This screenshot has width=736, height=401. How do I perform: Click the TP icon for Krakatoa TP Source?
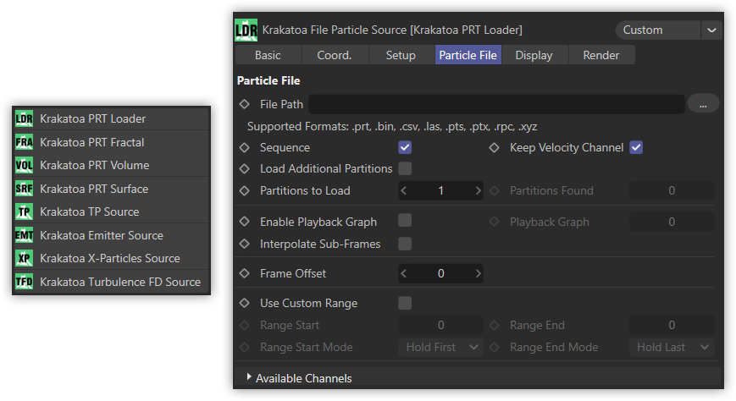click(x=24, y=211)
